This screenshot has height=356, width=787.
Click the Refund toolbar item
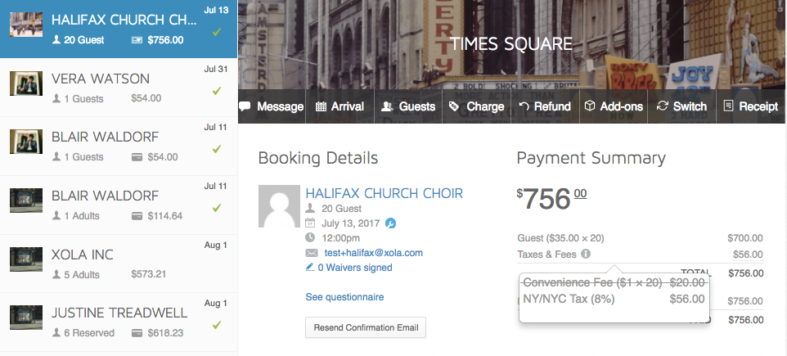(x=545, y=106)
